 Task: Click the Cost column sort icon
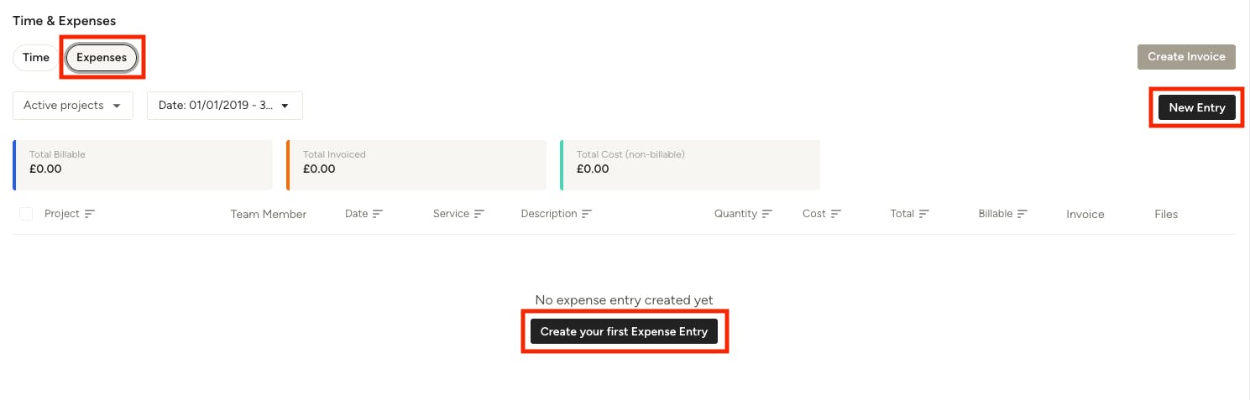[836, 214]
